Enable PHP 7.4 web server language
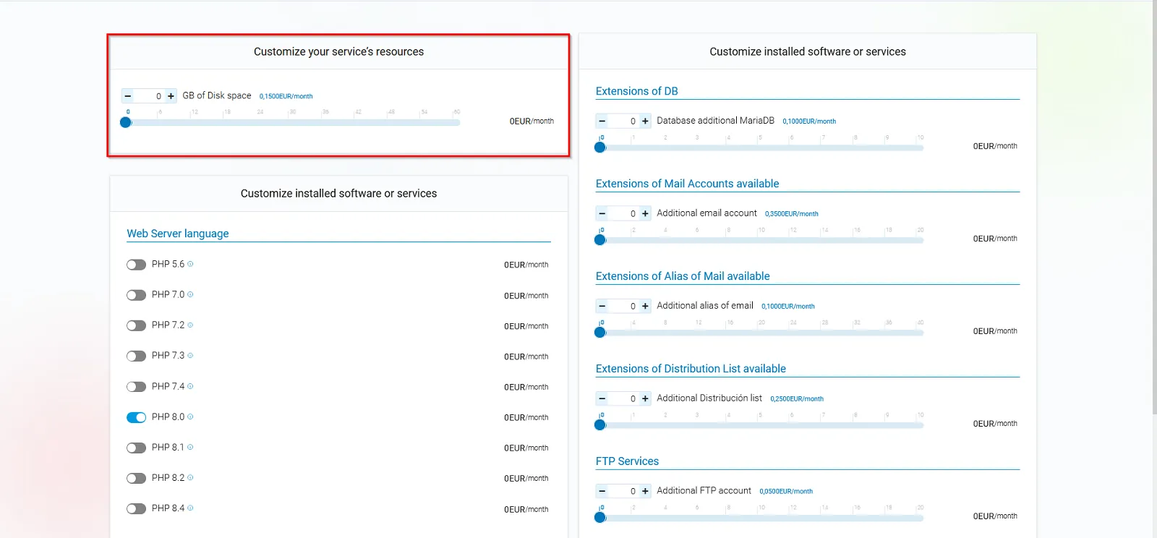 click(136, 387)
